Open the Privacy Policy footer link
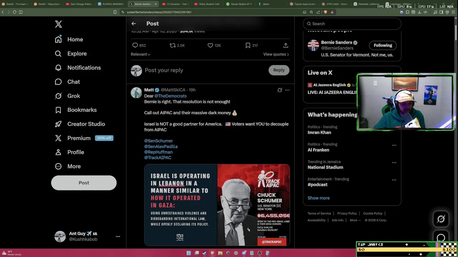 [x=347, y=213]
